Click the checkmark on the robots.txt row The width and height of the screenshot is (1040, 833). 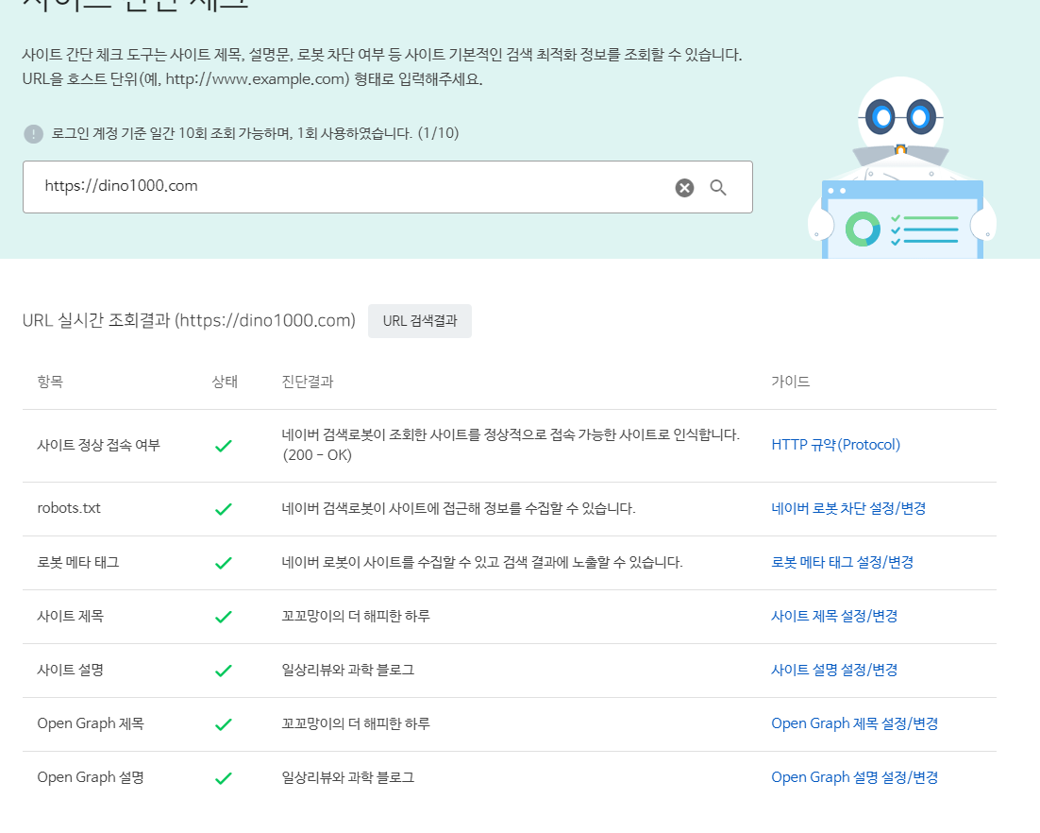pyautogui.click(x=224, y=508)
